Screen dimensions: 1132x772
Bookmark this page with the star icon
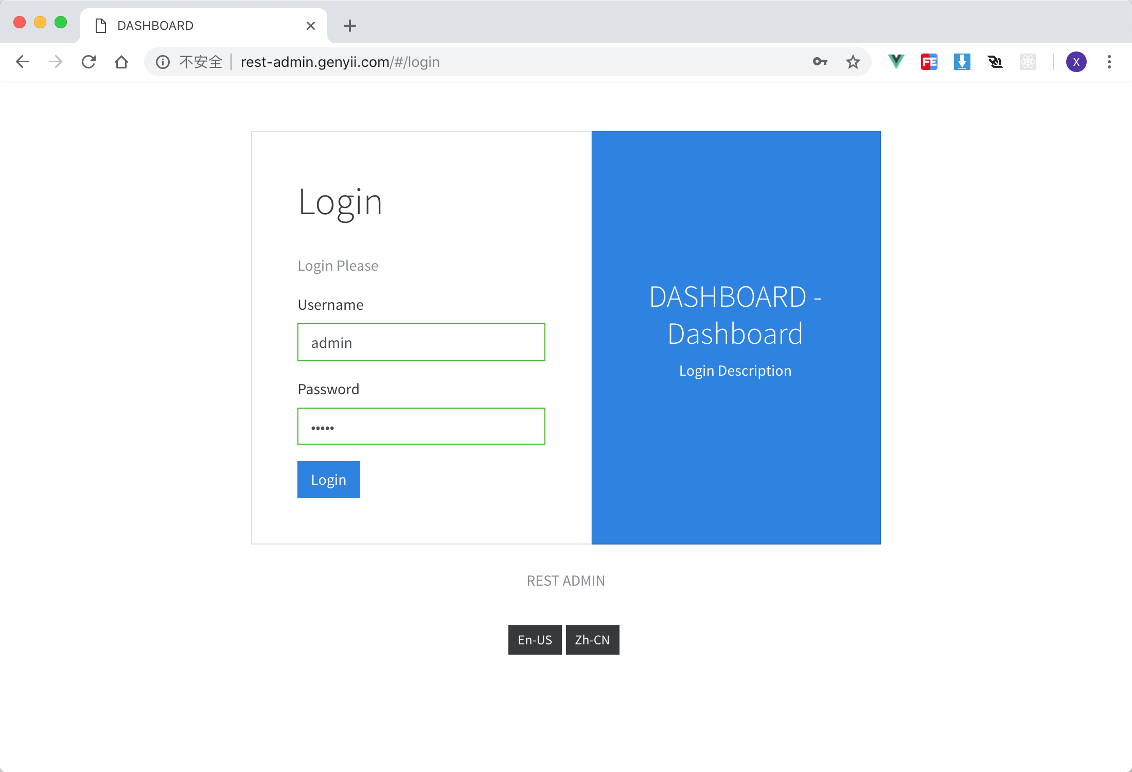(x=853, y=62)
